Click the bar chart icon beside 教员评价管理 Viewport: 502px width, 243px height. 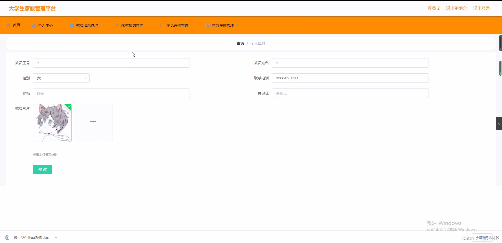point(207,25)
